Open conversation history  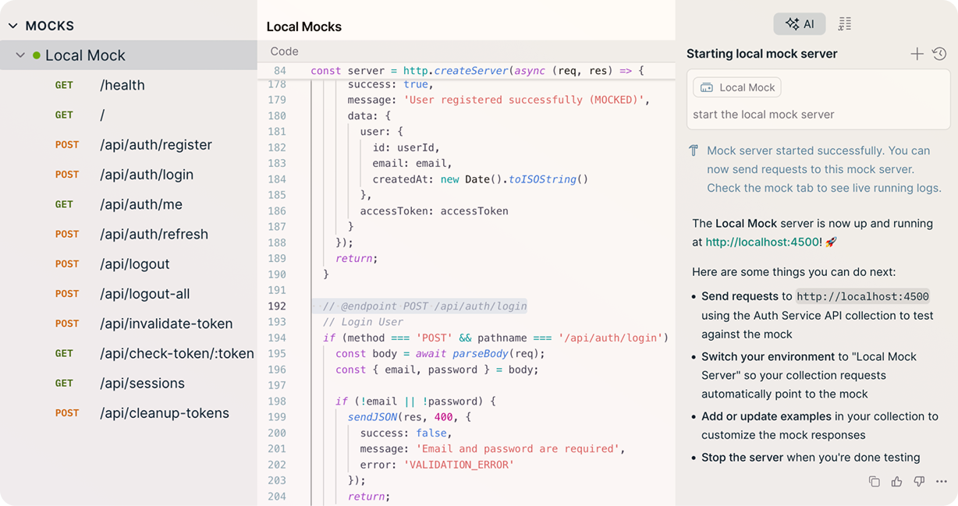point(939,53)
